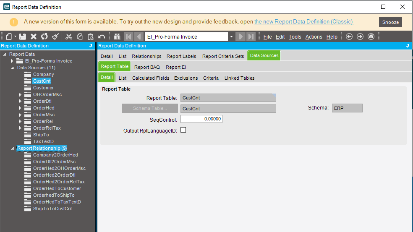
Task: Collapse the Report Data root node
Action: pyautogui.click(x=5, y=54)
